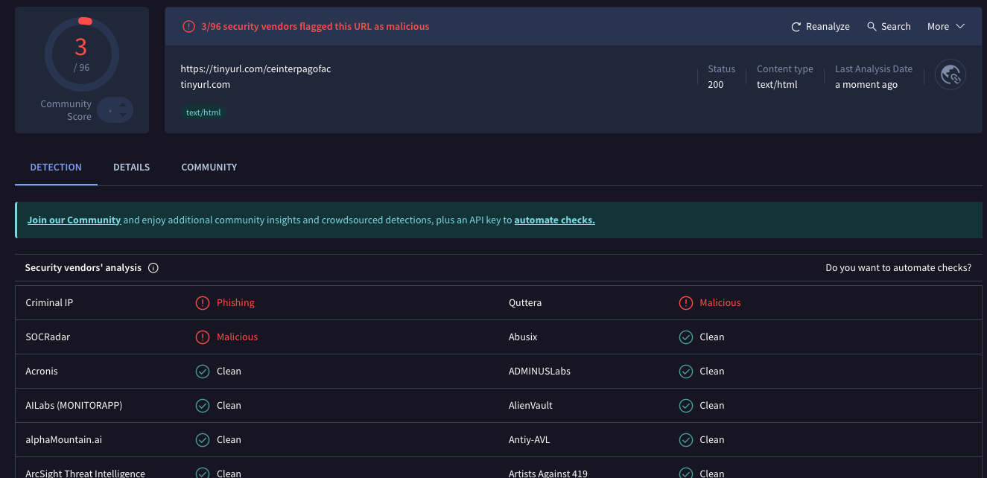Click the Reanalyze refresh icon
This screenshot has height=478, width=987.
click(x=796, y=27)
